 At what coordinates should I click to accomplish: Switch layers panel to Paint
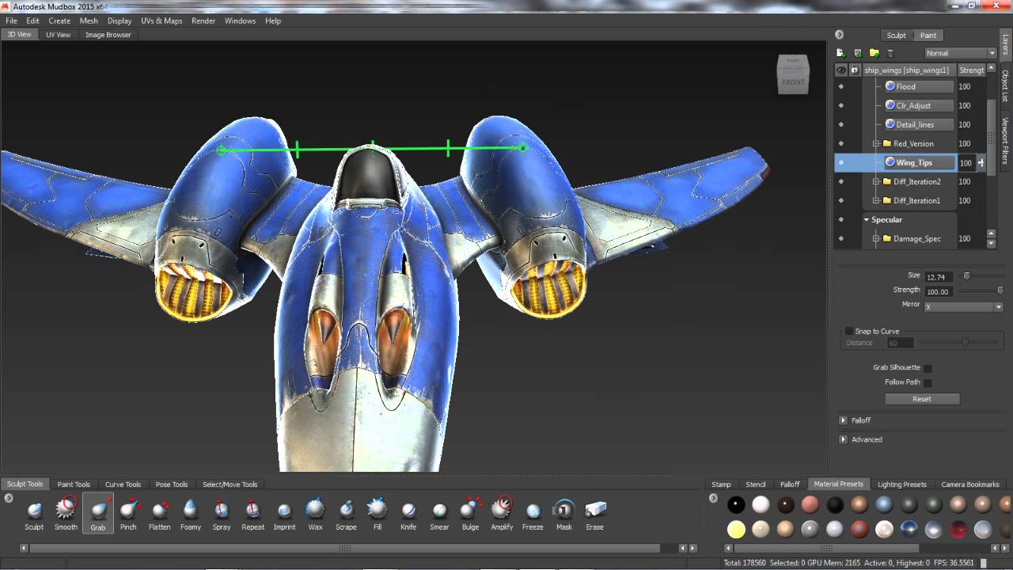pyautogui.click(x=928, y=35)
